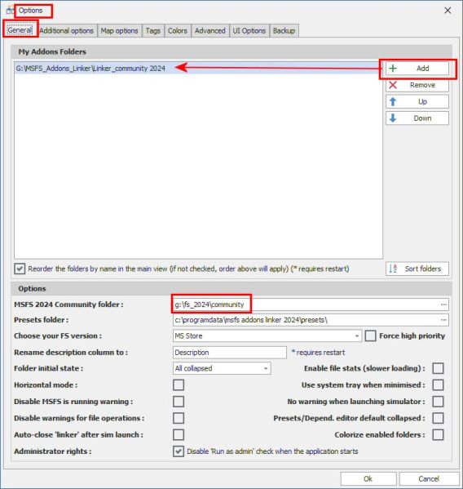This screenshot has height=489, width=463.
Task: Open the Backup tab
Action: (284, 30)
